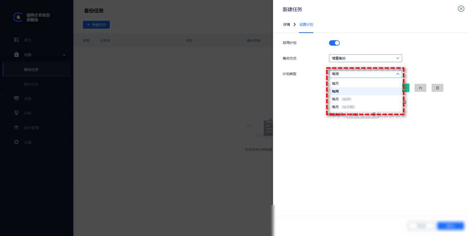Expand the 目标 sidebar section
The image size is (468, 236).
64,113
